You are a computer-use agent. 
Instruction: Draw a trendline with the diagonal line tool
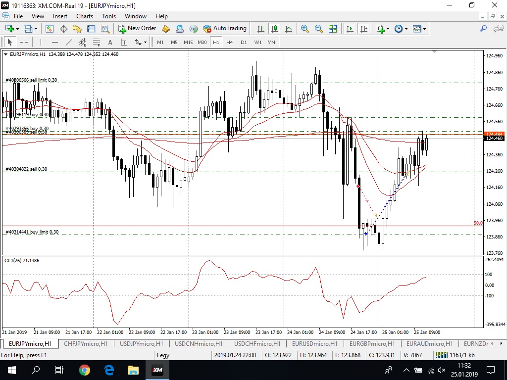pos(69,42)
